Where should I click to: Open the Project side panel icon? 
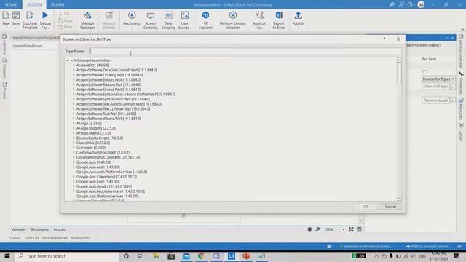tap(4, 84)
